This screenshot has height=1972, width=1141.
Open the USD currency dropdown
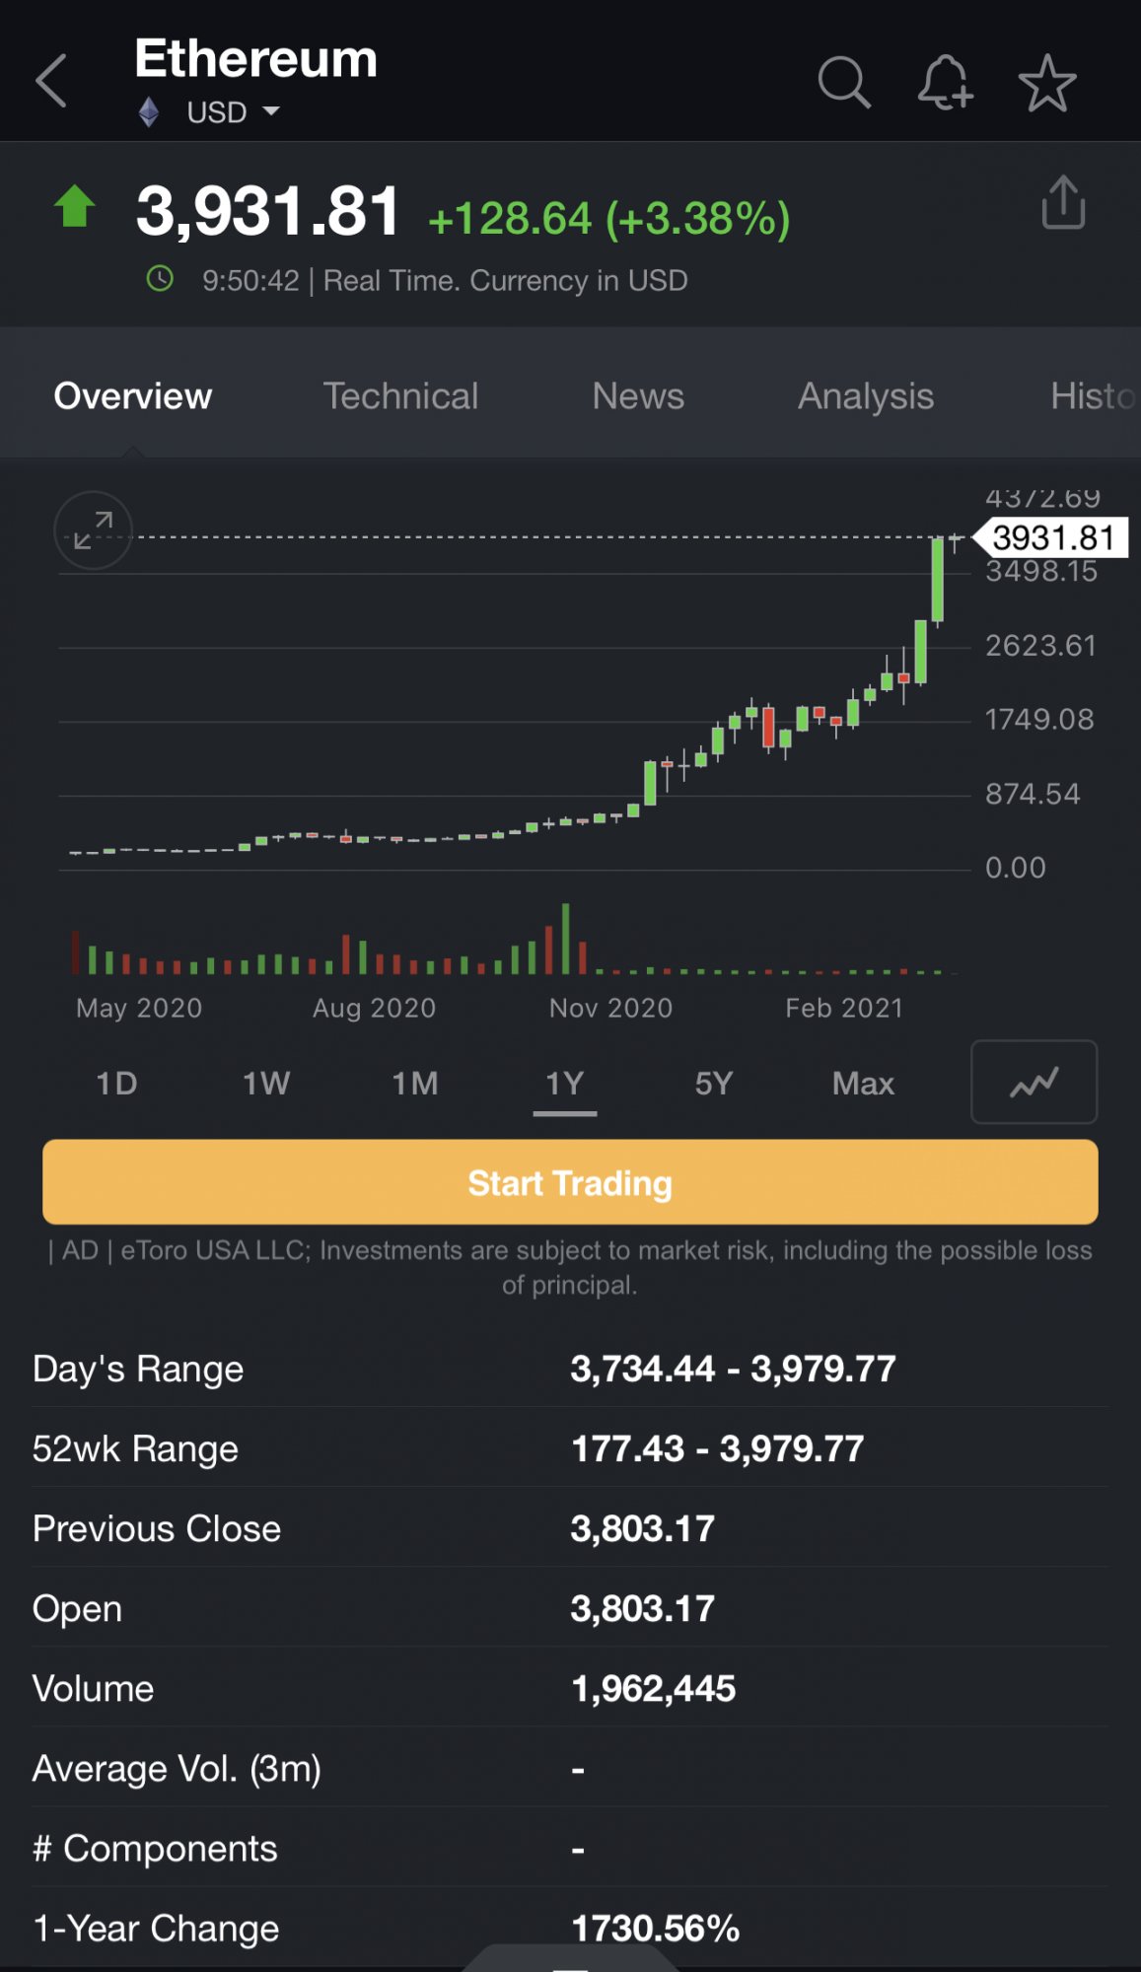point(233,112)
